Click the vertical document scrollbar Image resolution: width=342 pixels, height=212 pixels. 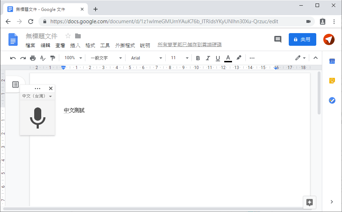[x=319, y=93]
